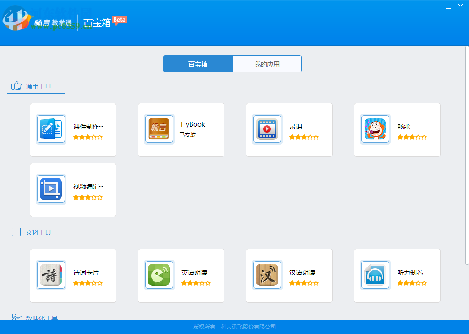Launch the 汉语朗读 Chinese reading app

click(267, 275)
